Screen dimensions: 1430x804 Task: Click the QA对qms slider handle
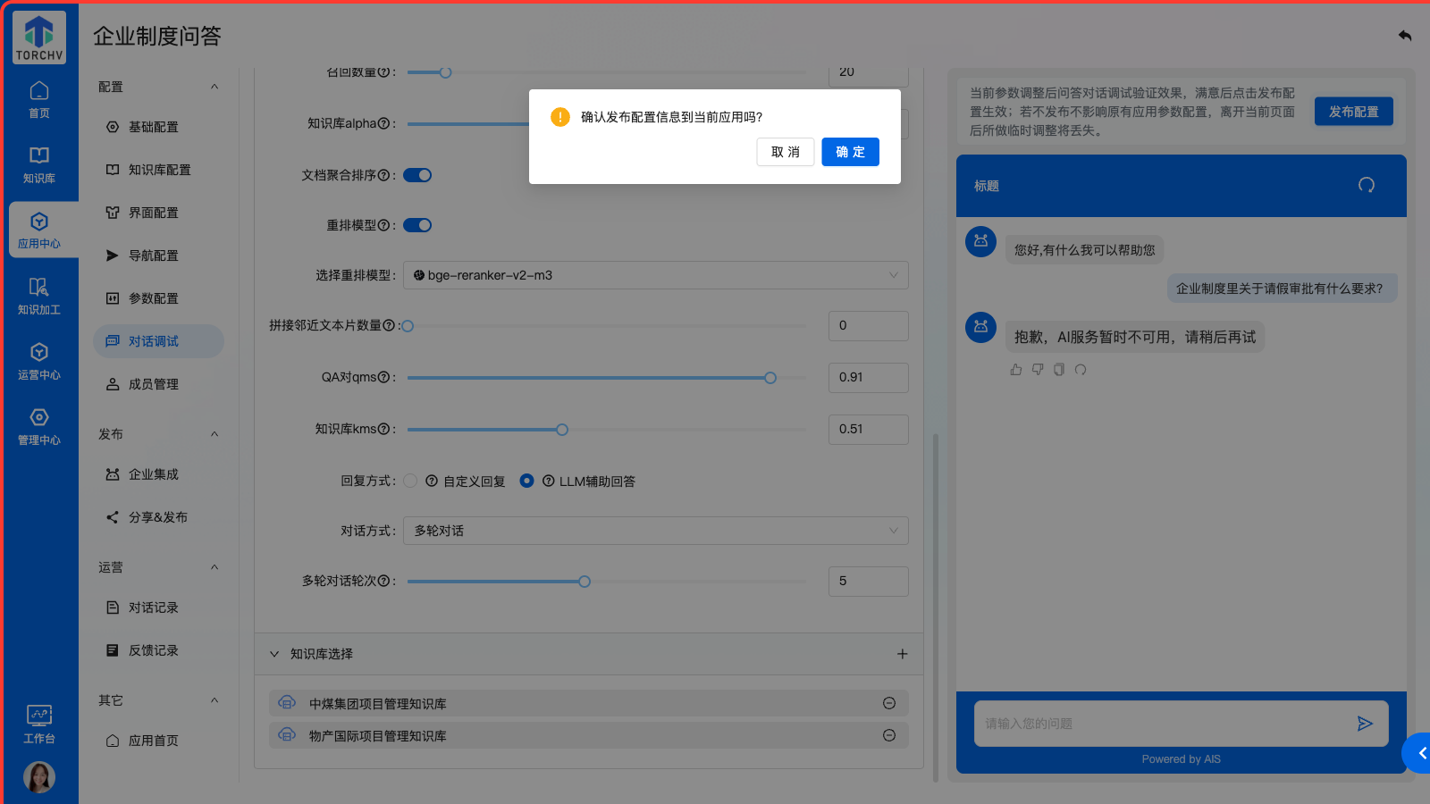(x=770, y=378)
